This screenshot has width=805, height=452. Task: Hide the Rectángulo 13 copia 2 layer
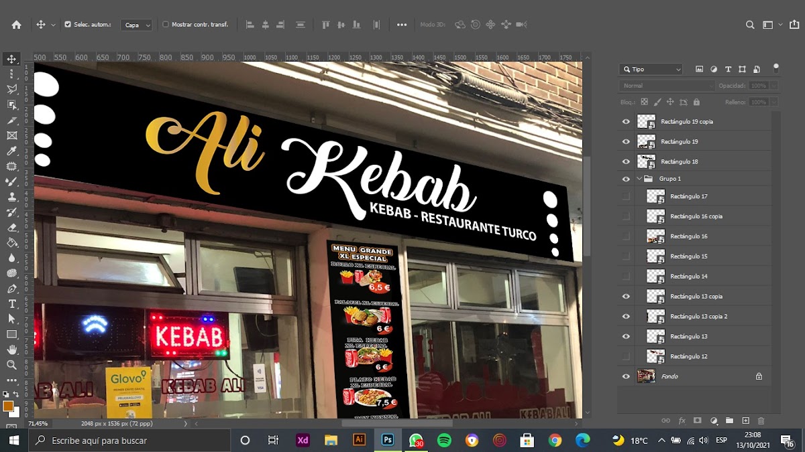click(x=626, y=316)
